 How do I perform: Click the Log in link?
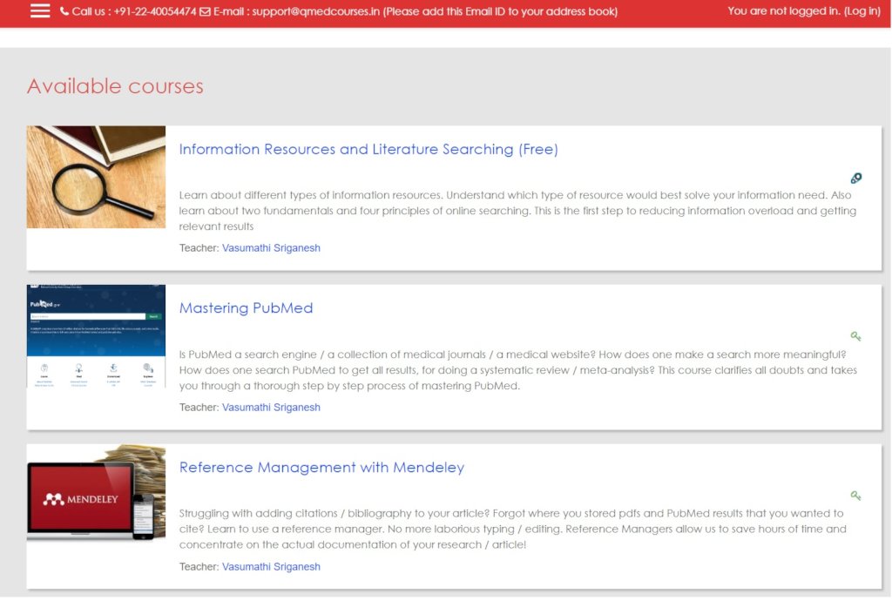[x=862, y=10]
